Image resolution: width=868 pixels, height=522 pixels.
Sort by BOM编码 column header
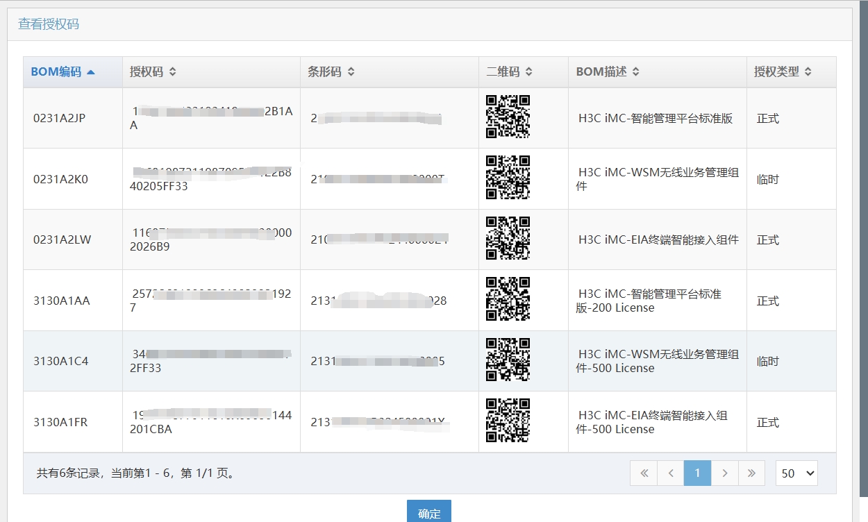point(73,71)
